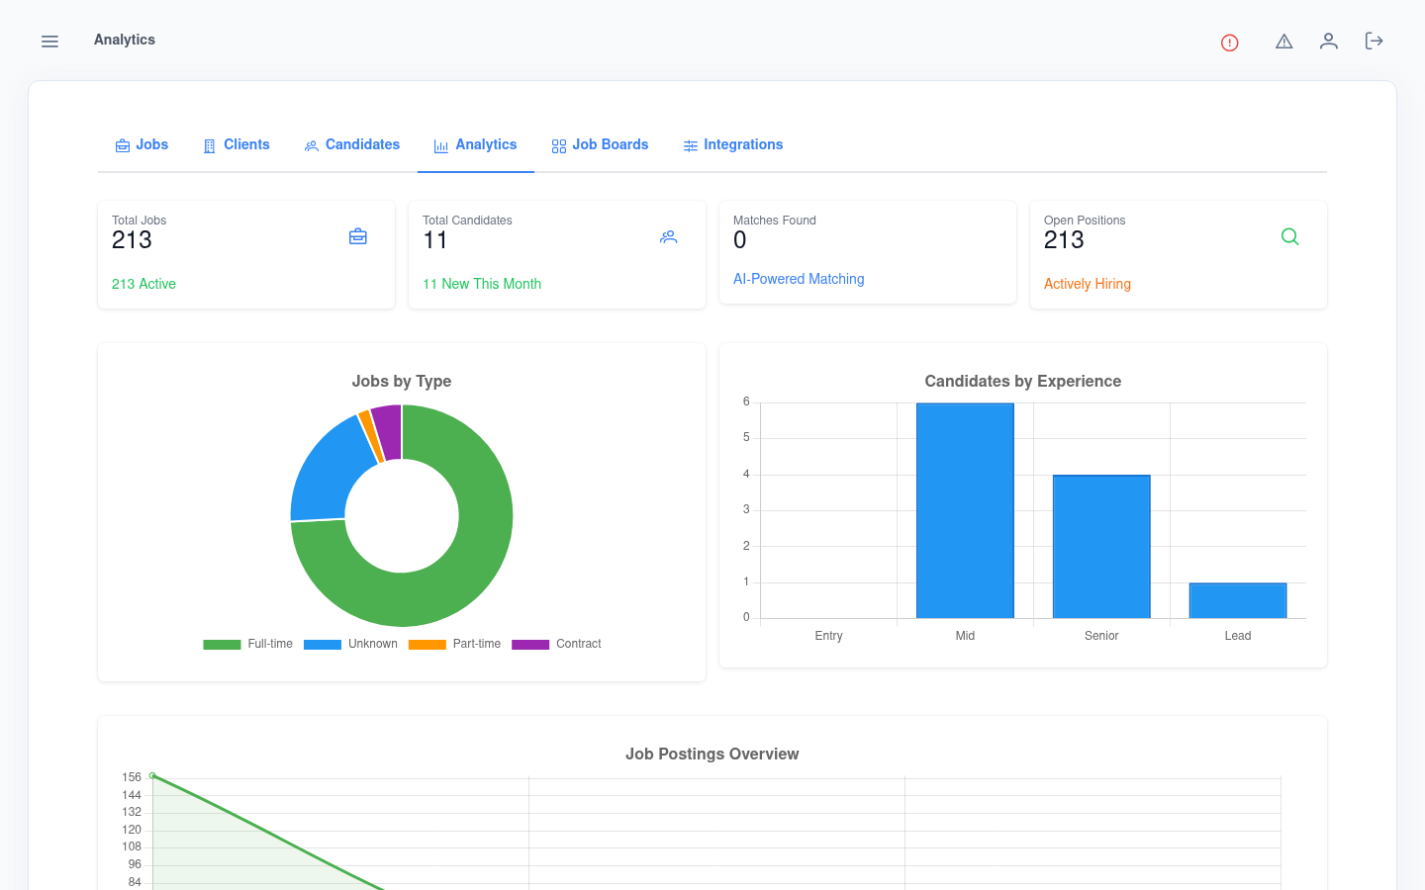Toggle the Unknown legend swatch
This screenshot has height=890, width=1425.
coord(323,645)
